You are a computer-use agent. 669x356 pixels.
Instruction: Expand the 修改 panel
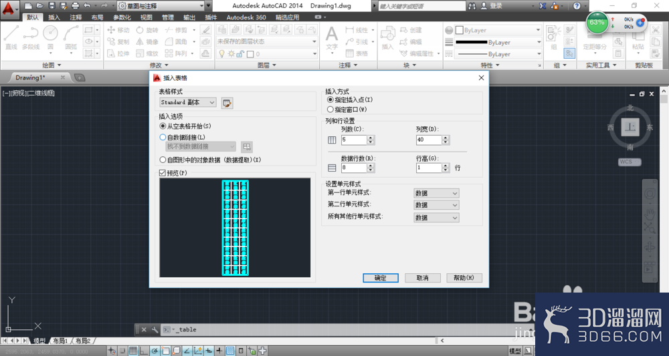(159, 65)
